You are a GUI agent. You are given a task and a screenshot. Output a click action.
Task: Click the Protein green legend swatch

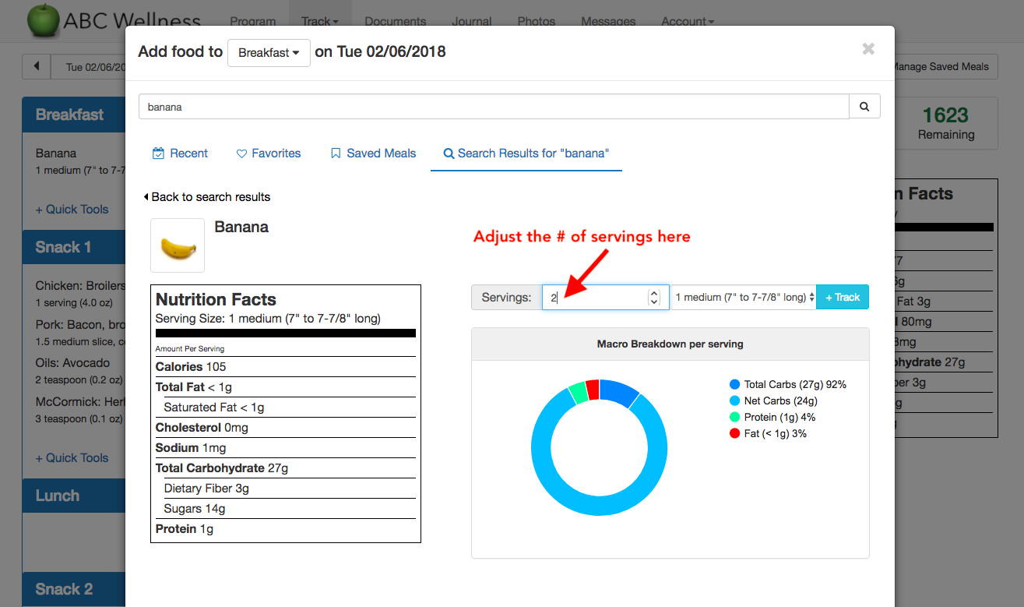pyautogui.click(x=734, y=417)
